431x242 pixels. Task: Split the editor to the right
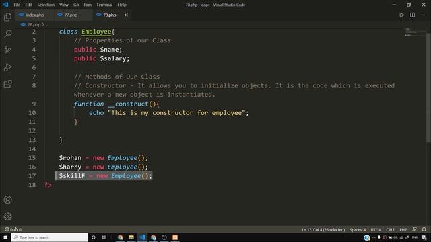tap(412, 15)
